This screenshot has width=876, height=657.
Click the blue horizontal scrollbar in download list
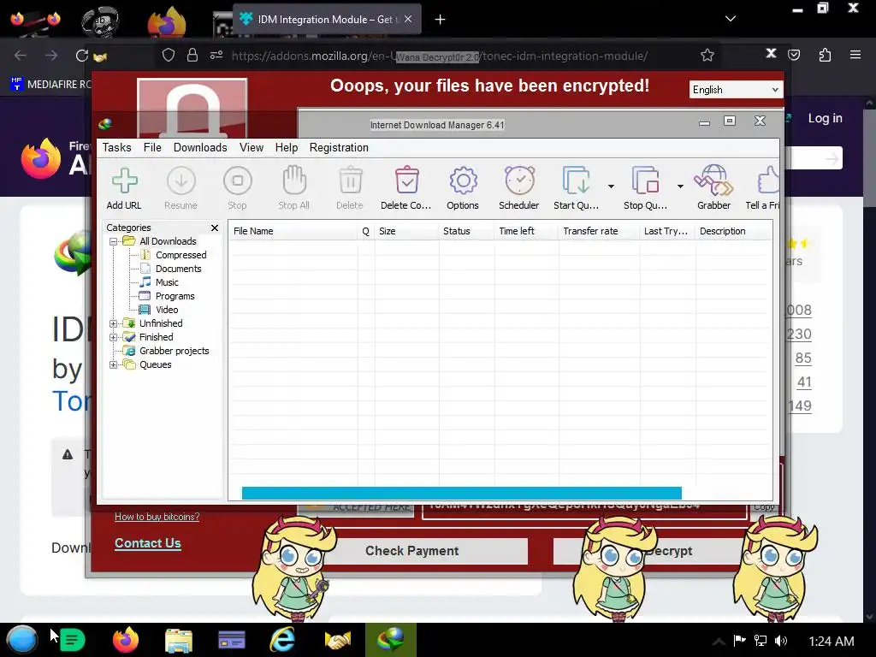point(461,493)
